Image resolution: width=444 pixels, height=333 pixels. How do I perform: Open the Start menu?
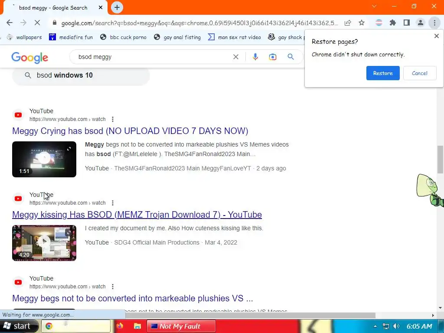pyautogui.click(x=18, y=326)
